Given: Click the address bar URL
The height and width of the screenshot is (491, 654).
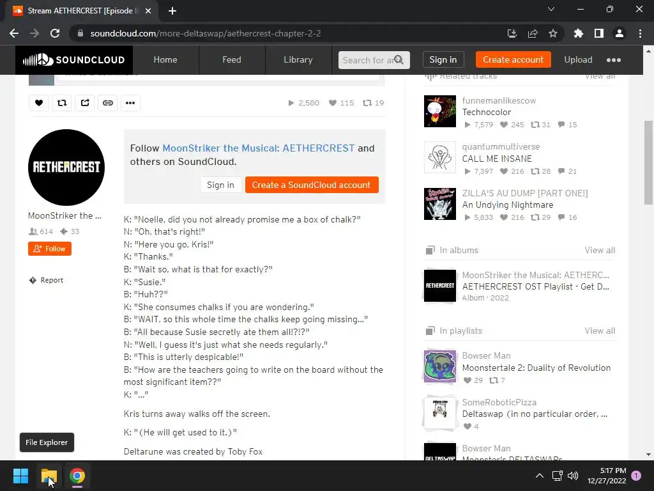Looking at the screenshot, I should point(206,33).
